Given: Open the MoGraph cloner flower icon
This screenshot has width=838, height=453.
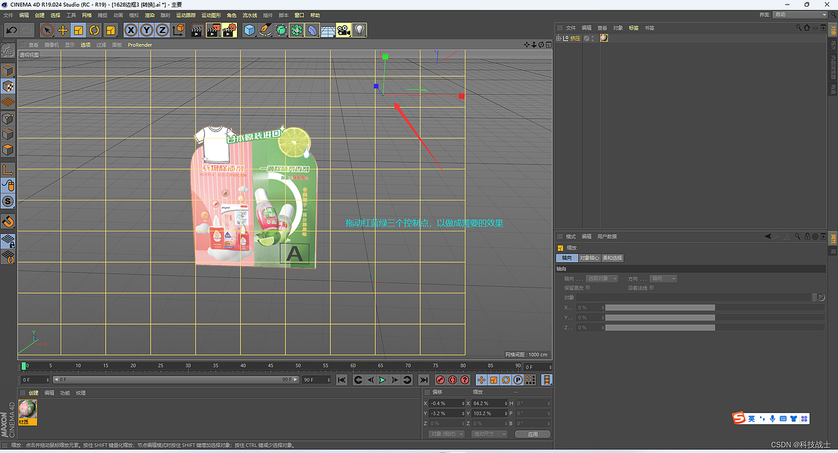Looking at the screenshot, I should coord(297,30).
